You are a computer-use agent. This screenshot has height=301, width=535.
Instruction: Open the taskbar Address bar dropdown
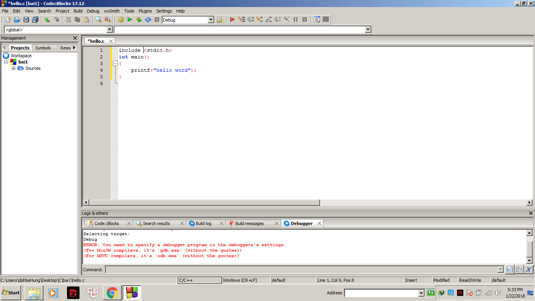pos(421,293)
